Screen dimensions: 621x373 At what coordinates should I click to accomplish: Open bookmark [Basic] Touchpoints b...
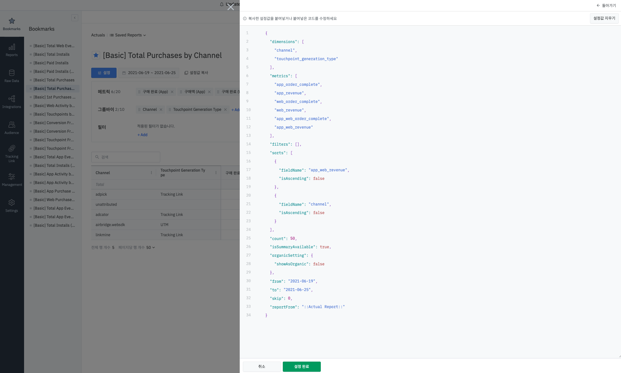point(54,114)
